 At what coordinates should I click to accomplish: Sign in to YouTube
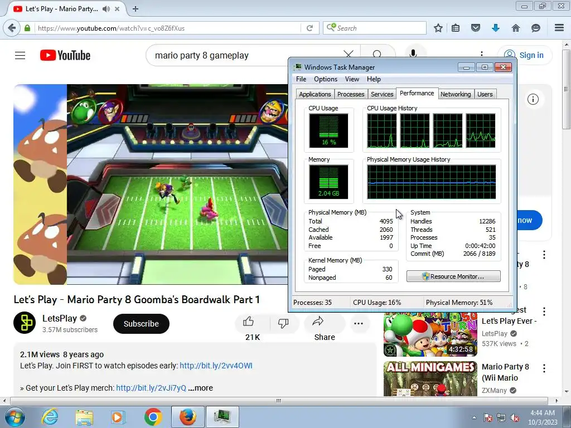[x=525, y=55]
